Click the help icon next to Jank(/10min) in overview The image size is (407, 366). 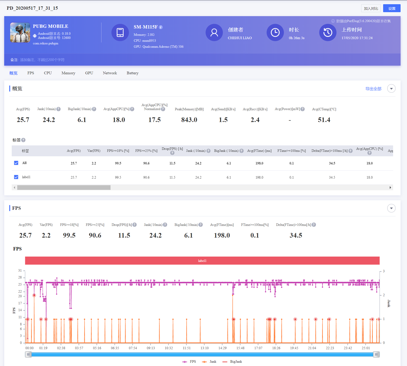click(59, 109)
